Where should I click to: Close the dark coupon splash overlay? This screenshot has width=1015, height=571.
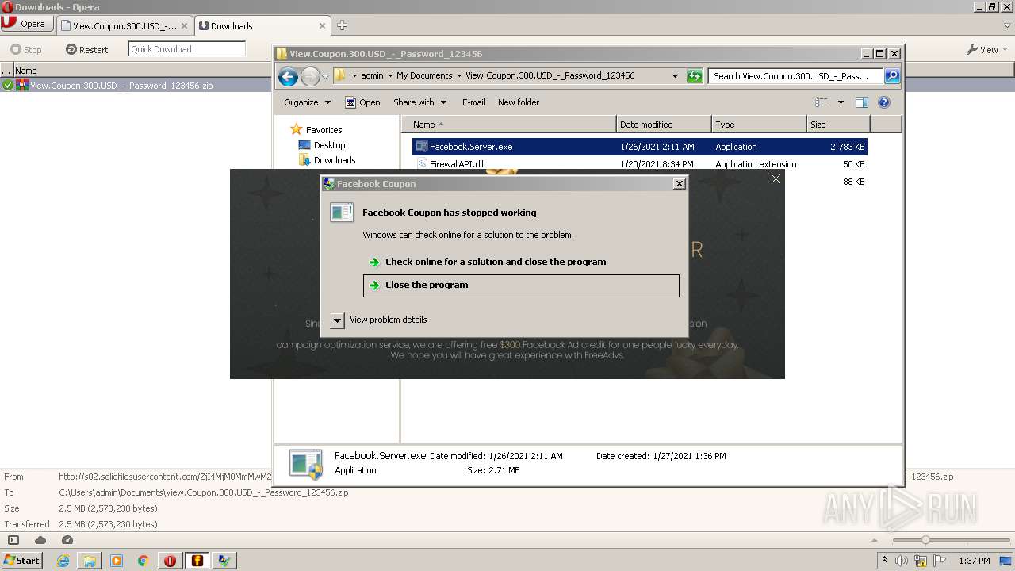776,179
